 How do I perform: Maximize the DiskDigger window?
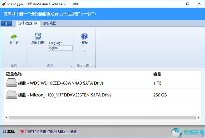click(x=188, y=4)
